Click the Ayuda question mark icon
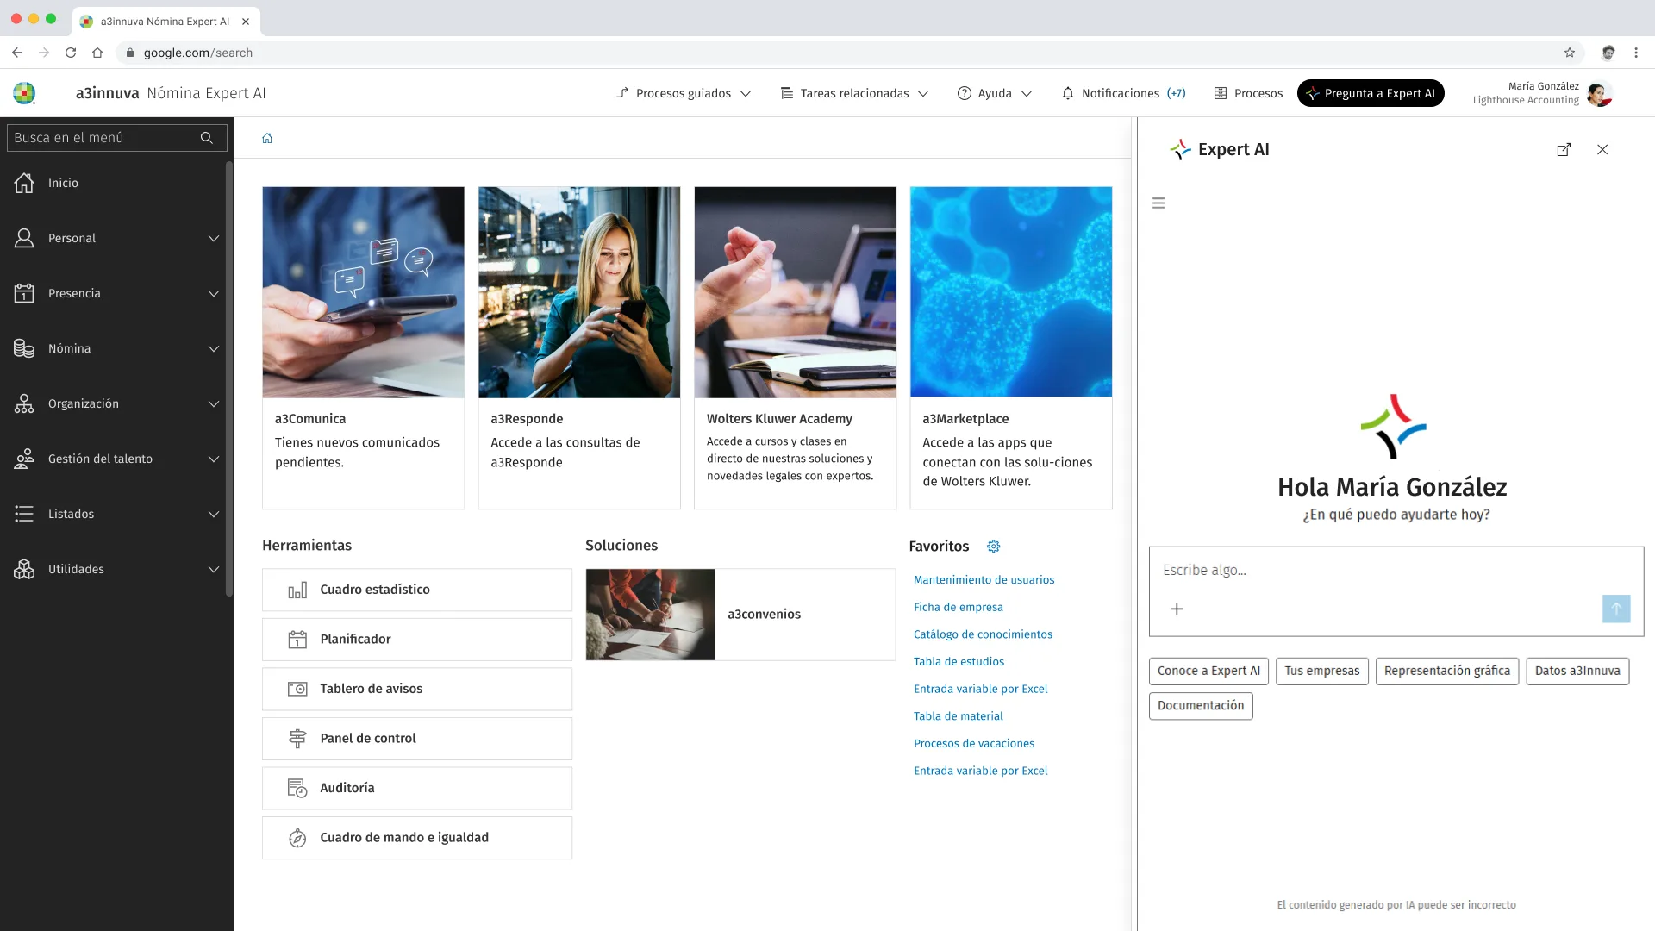 click(965, 93)
